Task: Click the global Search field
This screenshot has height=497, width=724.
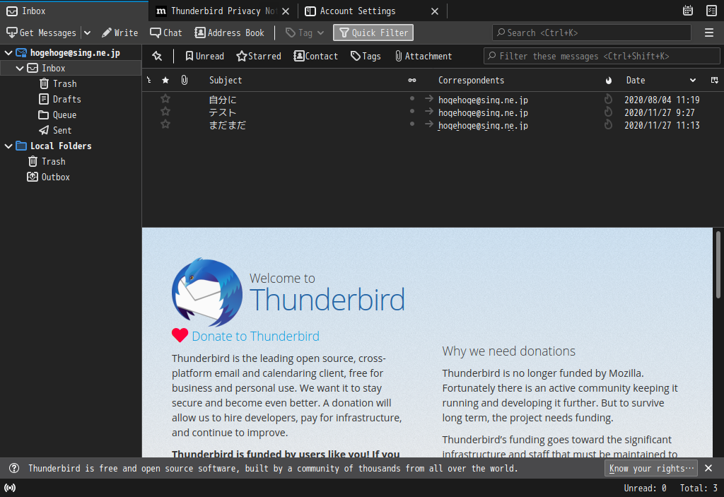Action: coord(592,33)
